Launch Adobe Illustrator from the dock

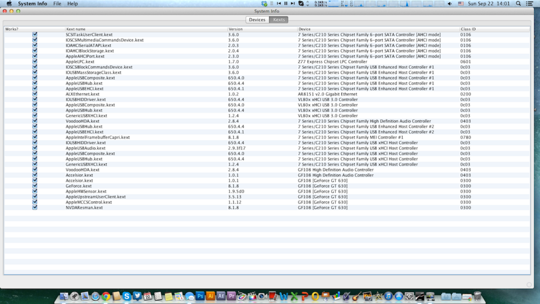211,296
